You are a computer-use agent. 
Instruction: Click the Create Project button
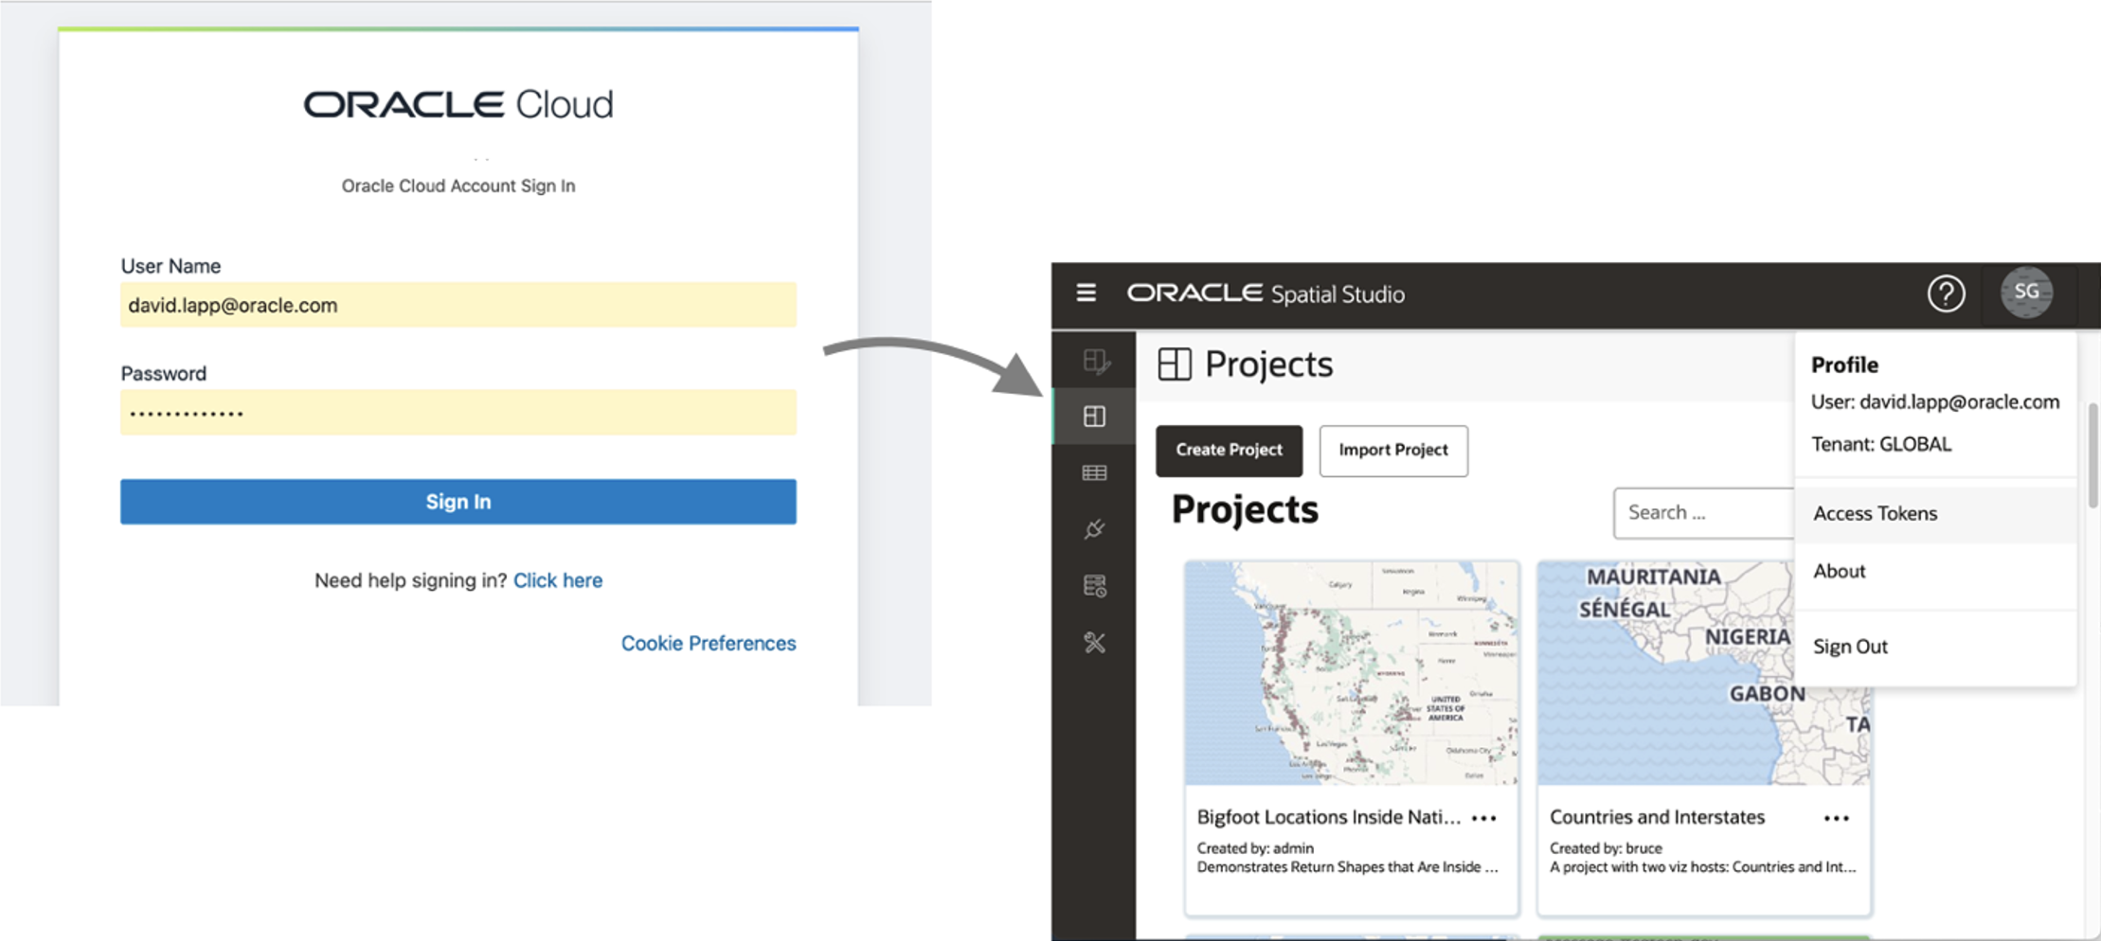(x=1229, y=450)
